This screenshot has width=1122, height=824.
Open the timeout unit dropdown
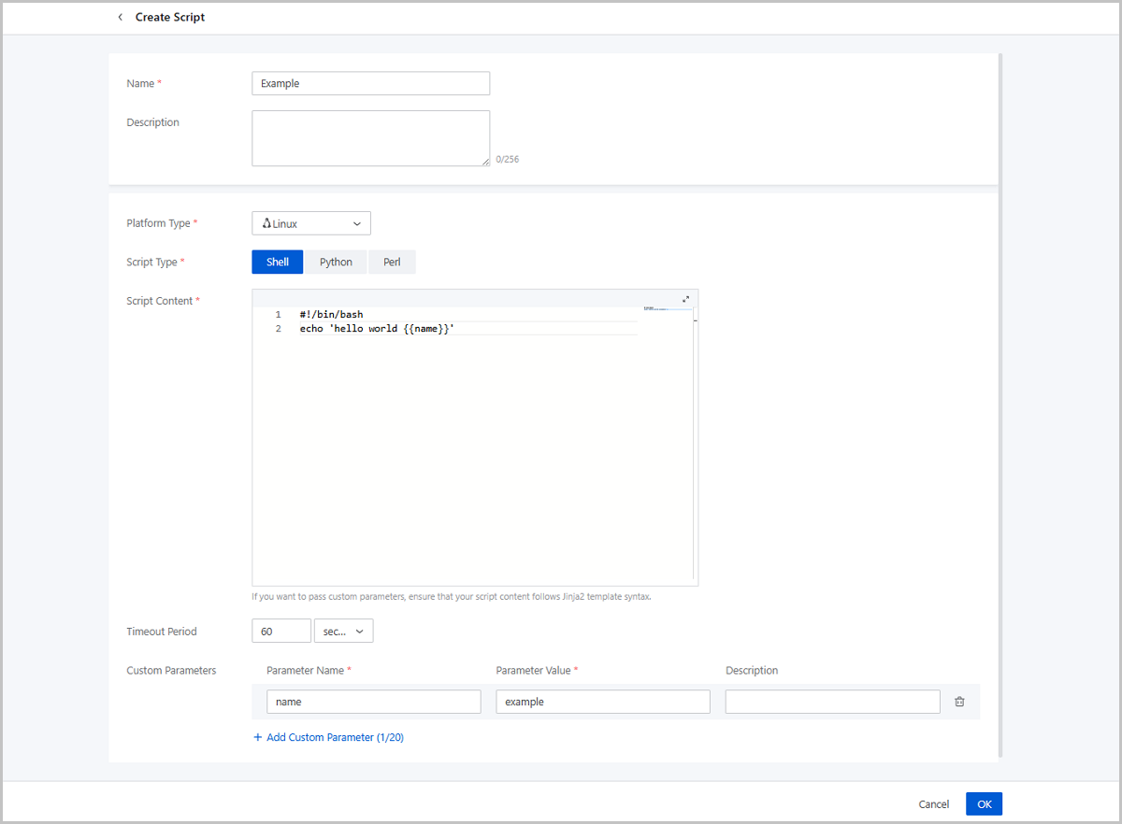tap(344, 632)
